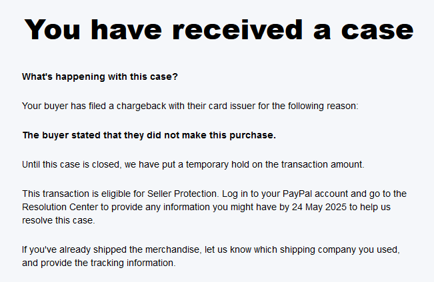Viewport: 434px width, 282px height.
Task: Click the words "transaction amount"
Action: 323,164
